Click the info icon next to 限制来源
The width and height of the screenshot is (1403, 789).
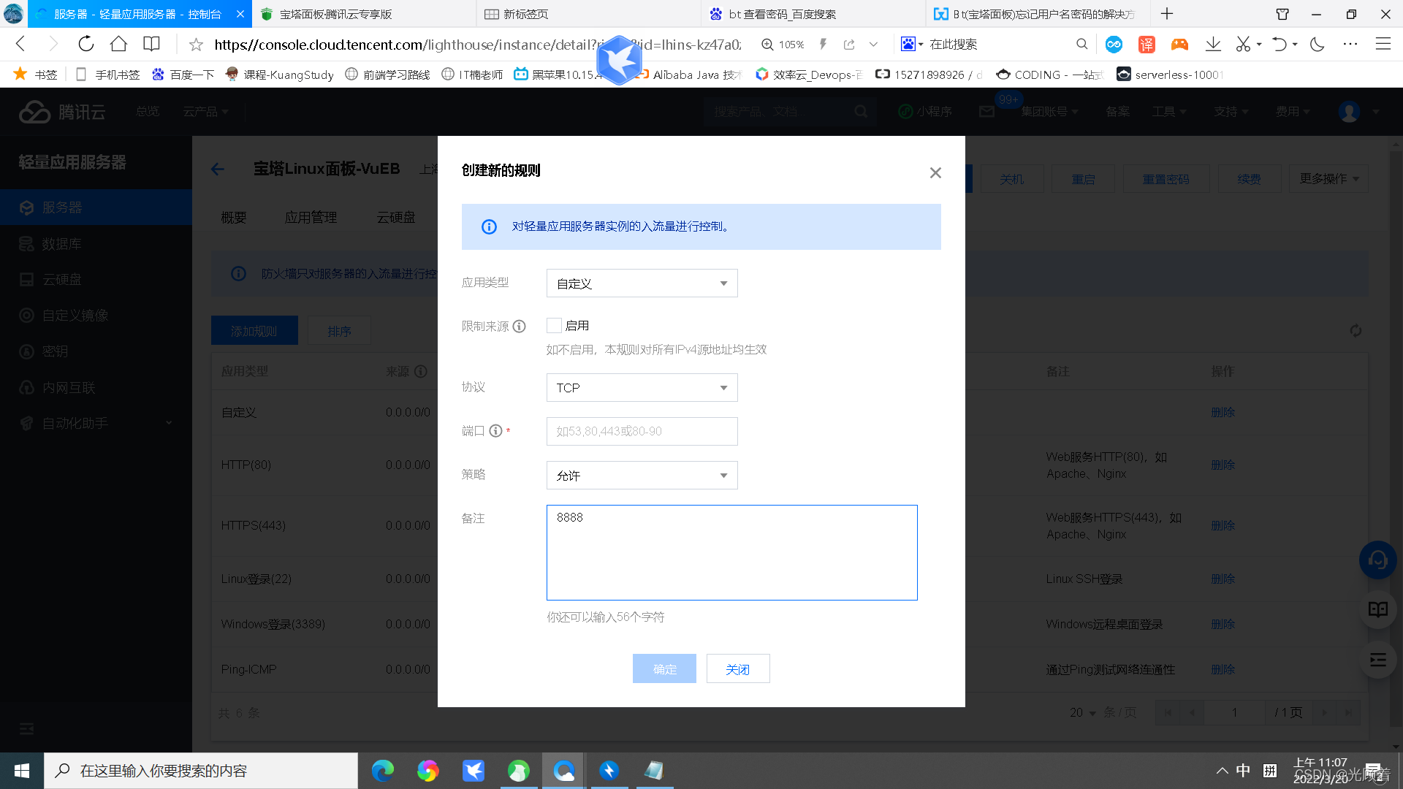[x=519, y=327]
